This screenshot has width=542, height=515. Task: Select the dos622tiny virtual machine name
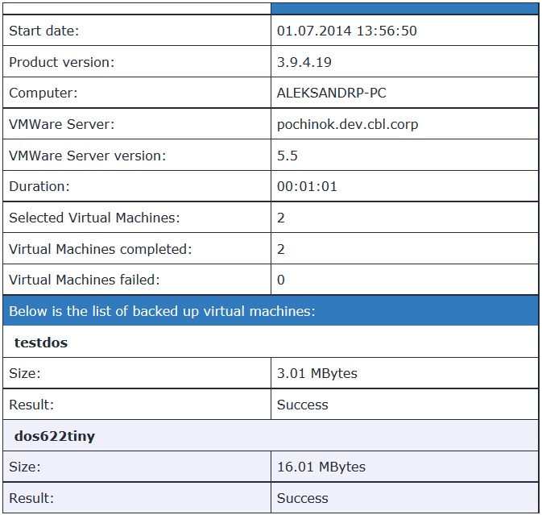tap(55, 436)
